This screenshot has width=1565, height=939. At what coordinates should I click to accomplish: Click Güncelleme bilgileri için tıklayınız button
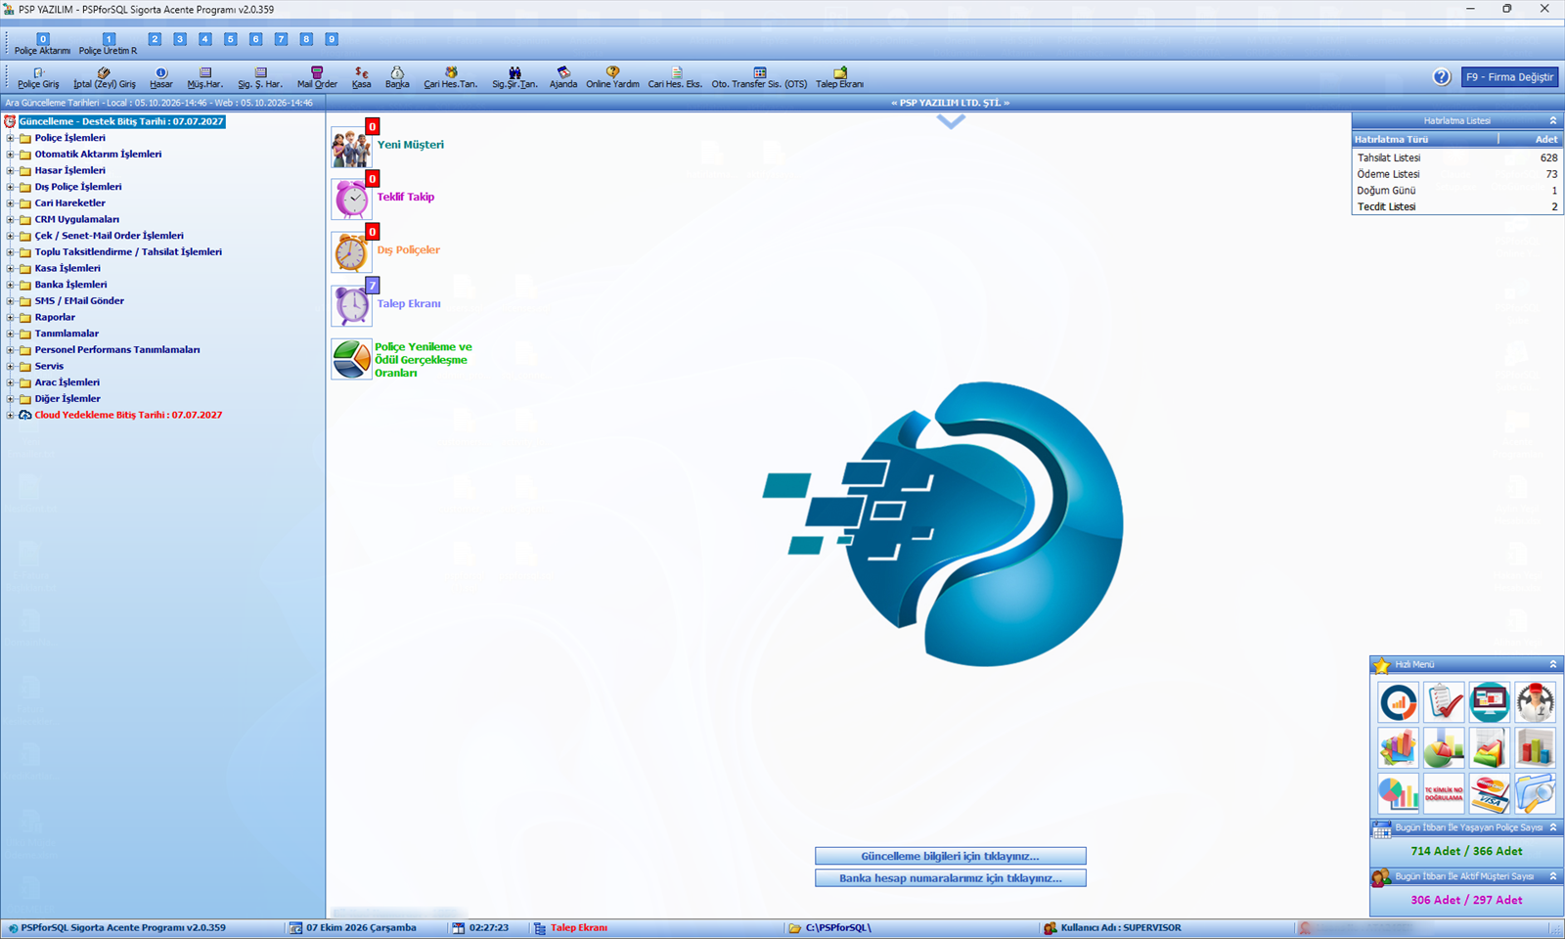(950, 856)
